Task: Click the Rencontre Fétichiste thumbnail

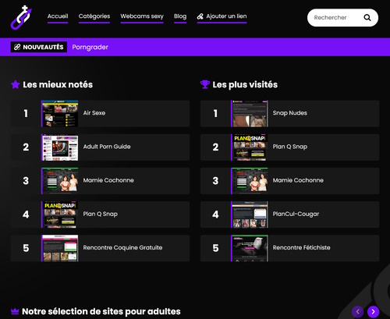Action: 250,248
